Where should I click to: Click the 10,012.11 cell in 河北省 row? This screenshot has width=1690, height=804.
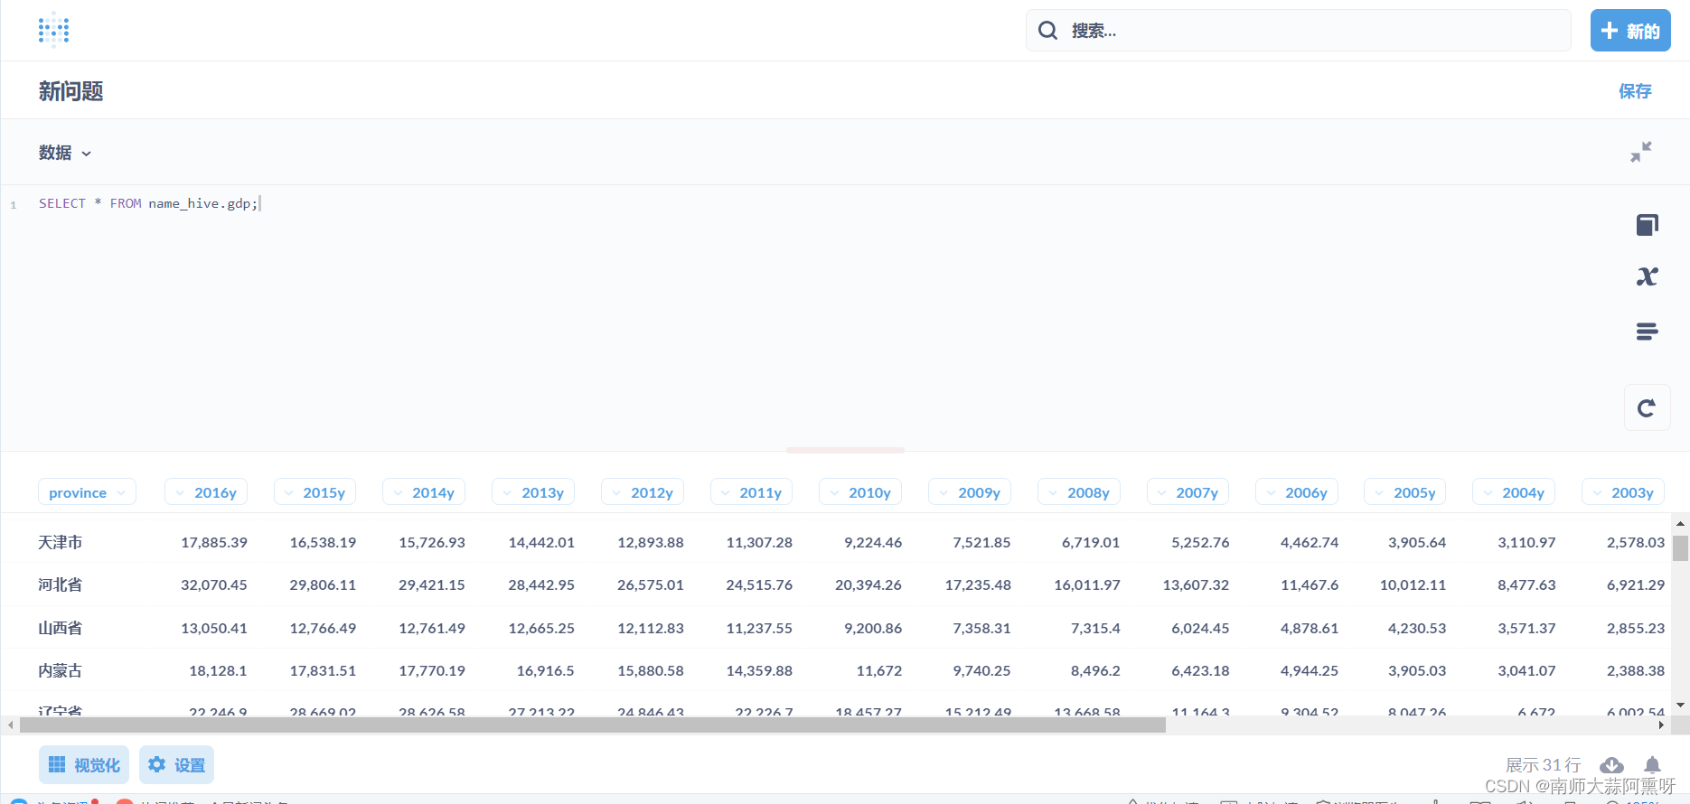(x=1413, y=584)
